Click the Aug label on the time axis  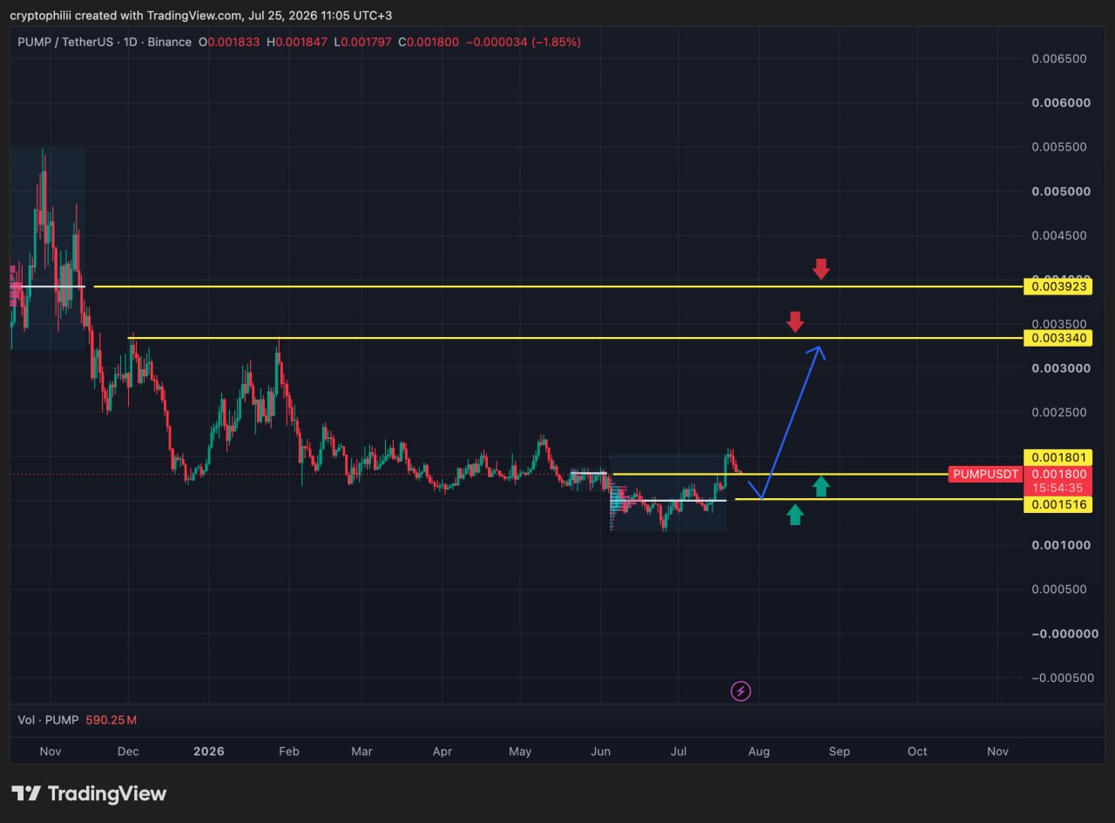759,752
